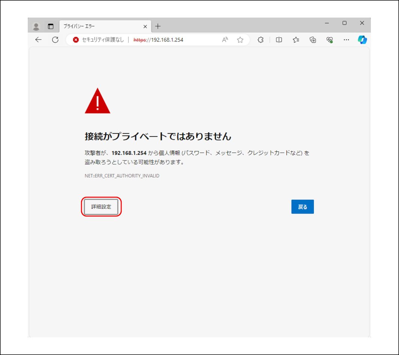Go back with the browser back arrow

pos(38,40)
